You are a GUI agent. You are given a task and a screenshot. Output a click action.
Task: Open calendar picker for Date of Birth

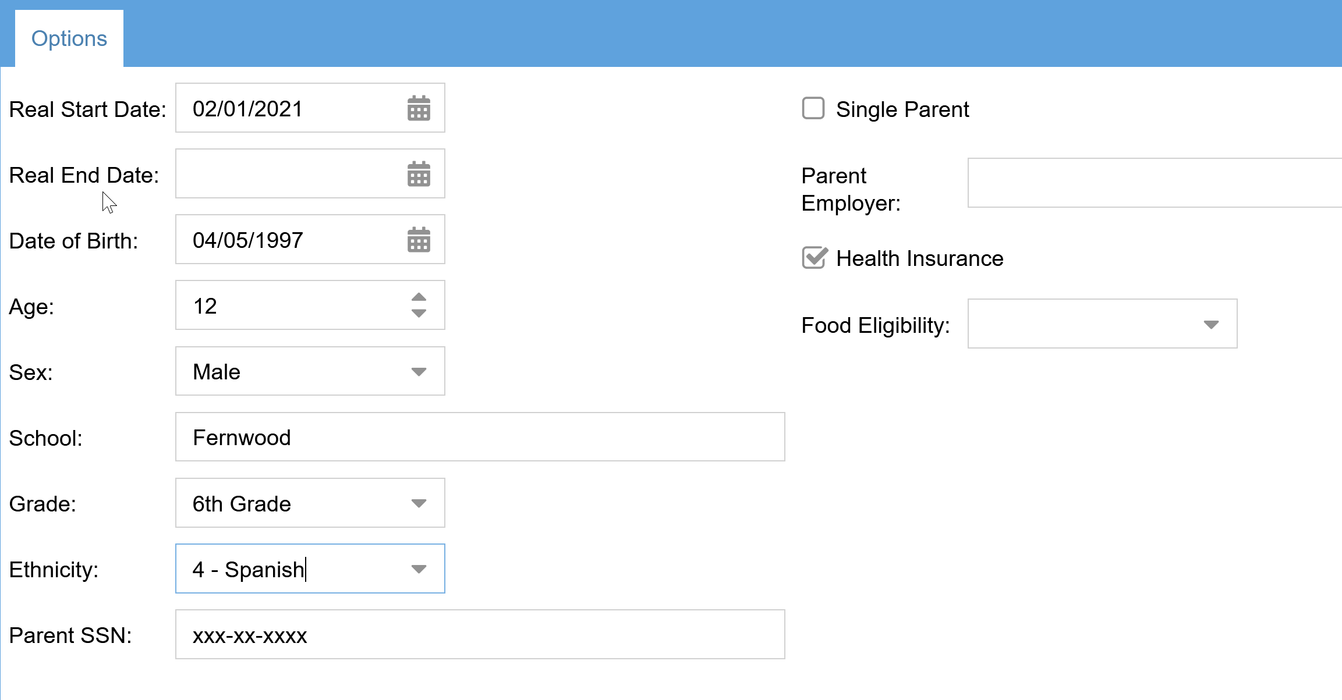(x=419, y=240)
